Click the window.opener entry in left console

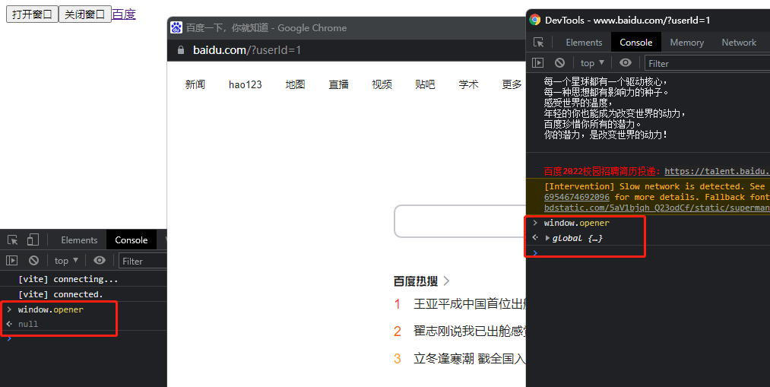point(51,309)
